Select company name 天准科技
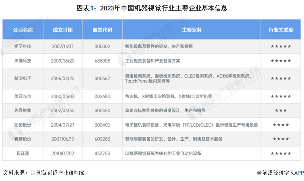The image size is (304, 181). pos(23,61)
